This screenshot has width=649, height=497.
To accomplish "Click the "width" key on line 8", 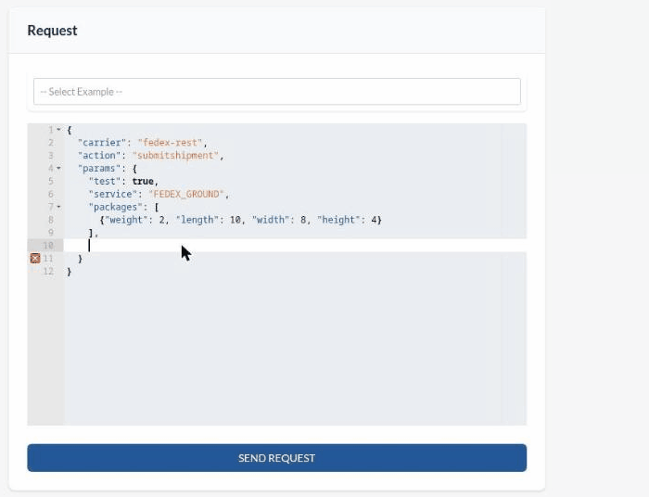I will click(270, 220).
